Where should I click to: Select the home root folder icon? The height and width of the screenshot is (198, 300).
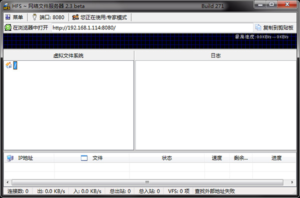pyautogui.click(x=8, y=65)
